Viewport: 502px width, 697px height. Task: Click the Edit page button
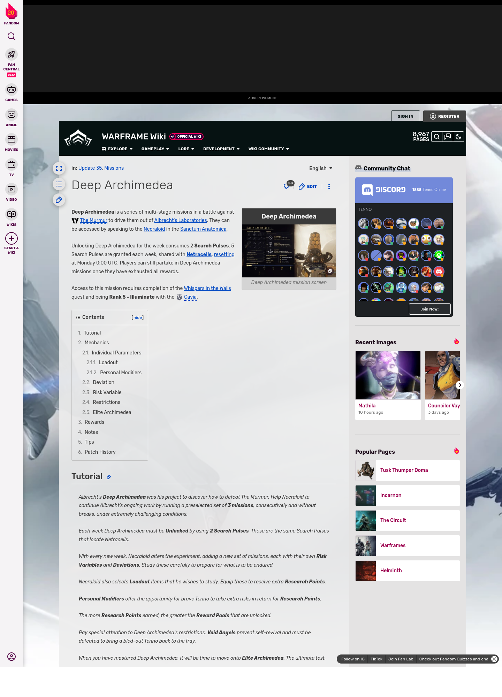(x=308, y=186)
